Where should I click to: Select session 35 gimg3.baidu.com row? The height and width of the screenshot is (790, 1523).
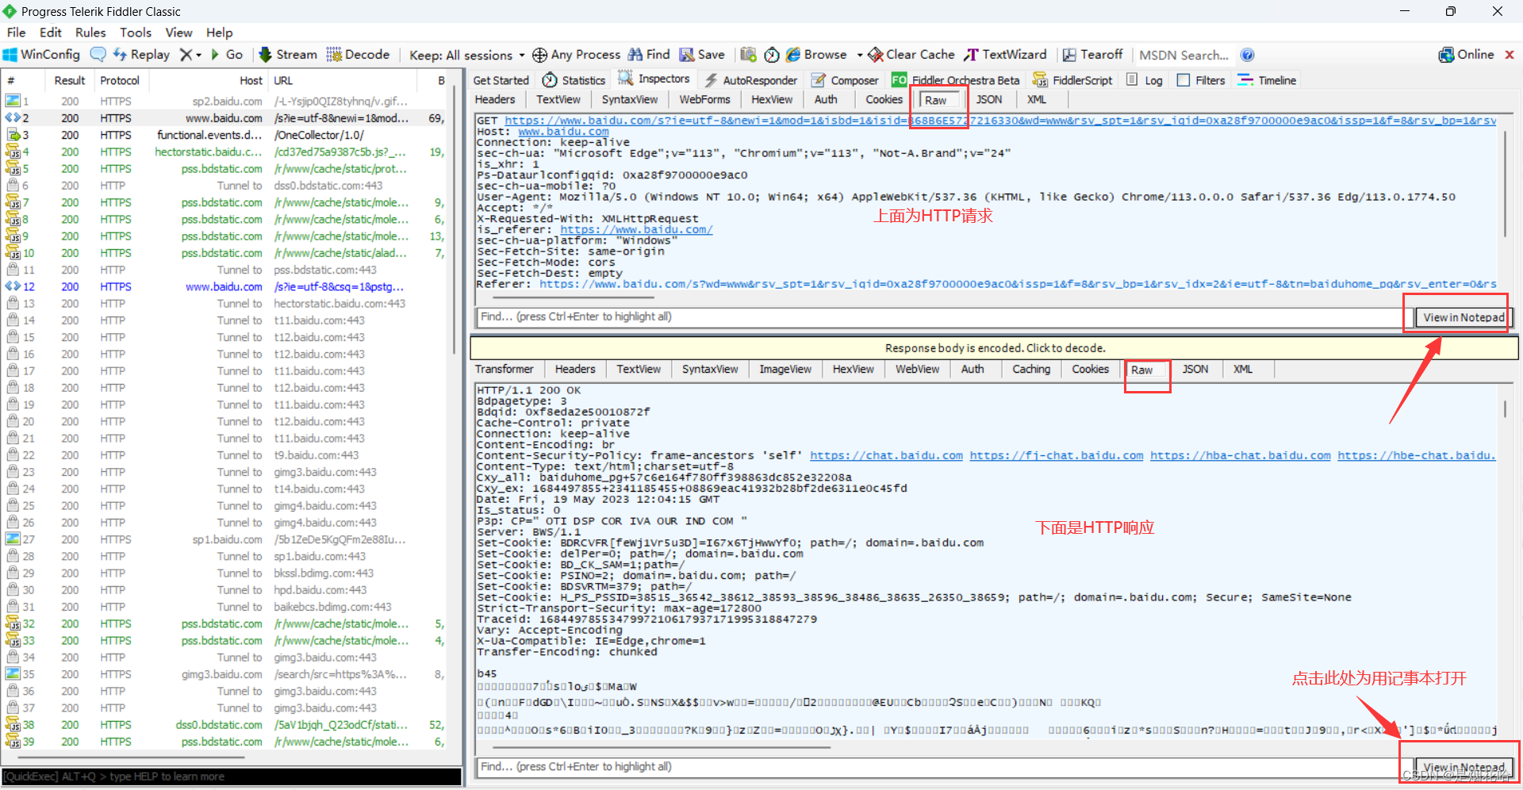click(x=225, y=674)
